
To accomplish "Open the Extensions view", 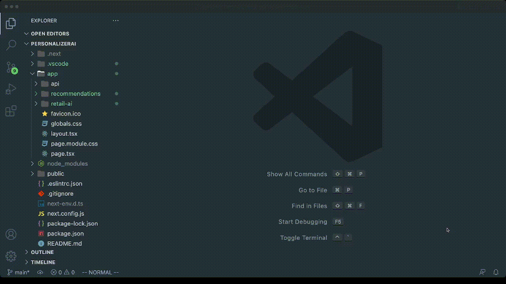I will coord(11,111).
